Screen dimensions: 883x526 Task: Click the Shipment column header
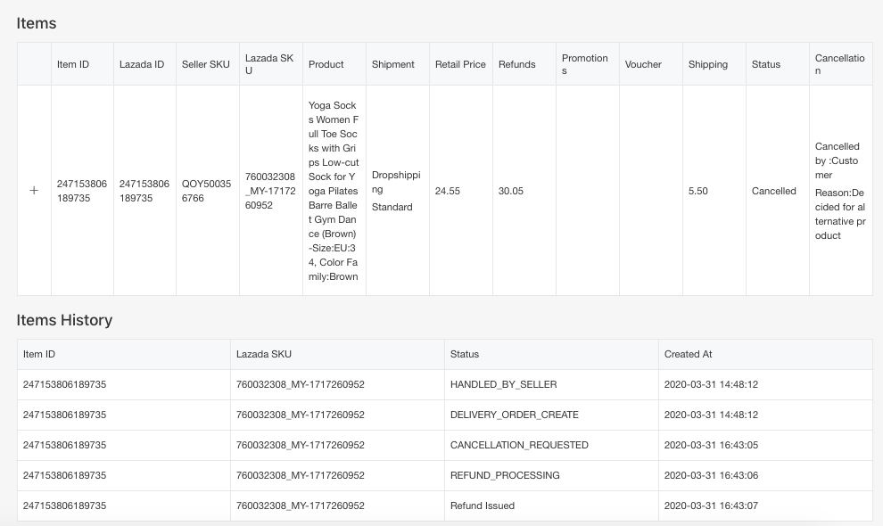point(392,64)
